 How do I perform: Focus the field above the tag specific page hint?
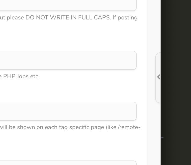[x=67, y=111]
